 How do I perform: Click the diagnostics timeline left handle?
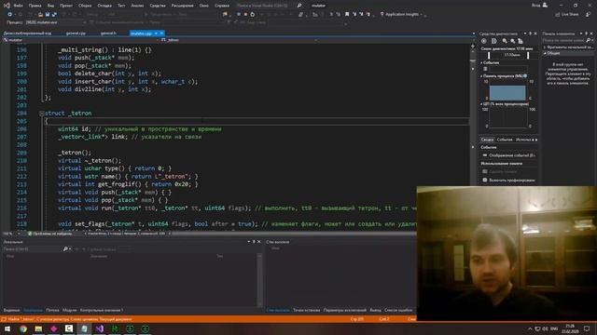point(489,56)
